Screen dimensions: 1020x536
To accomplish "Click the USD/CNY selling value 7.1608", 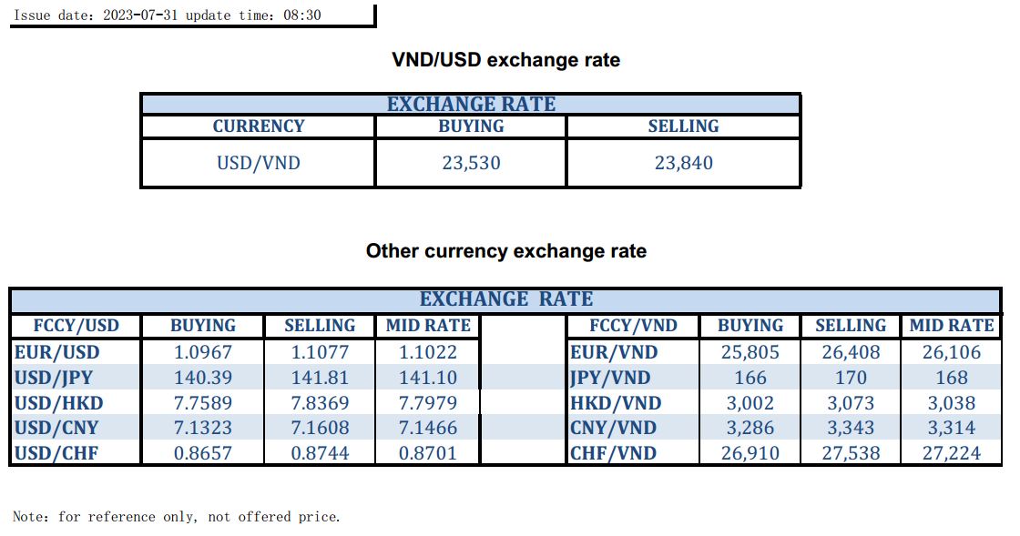I will click(x=320, y=428).
